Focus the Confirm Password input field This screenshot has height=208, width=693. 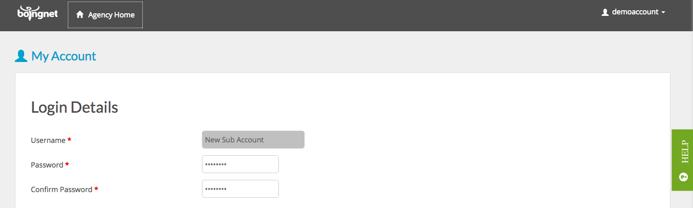(x=240, y=189)
